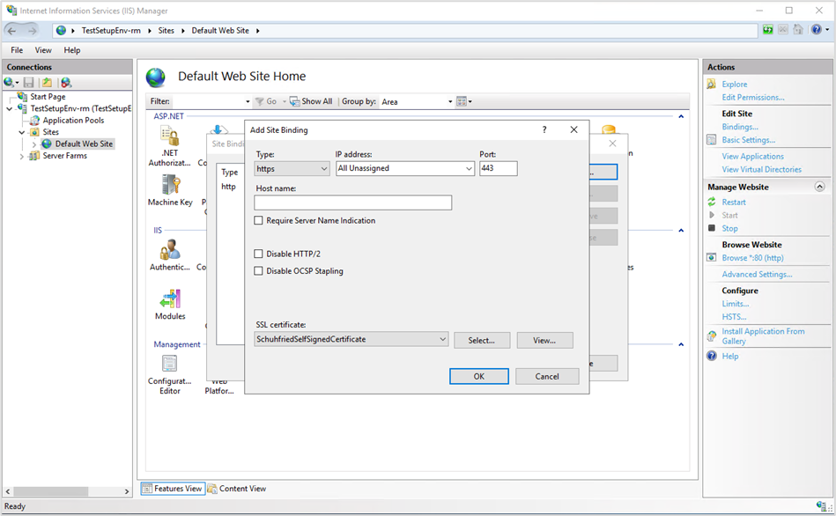Click the Stop website icon
Viewport: 836px width, 516px height.
712,228
